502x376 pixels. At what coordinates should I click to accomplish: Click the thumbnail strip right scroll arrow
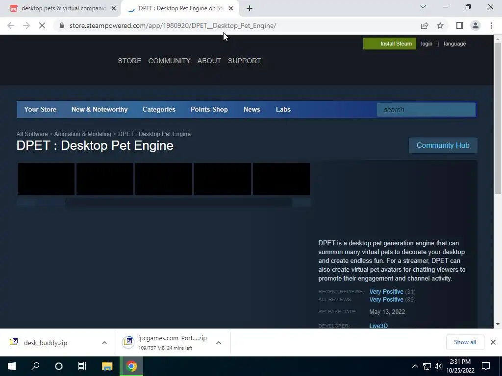click(x=302, y=202)
